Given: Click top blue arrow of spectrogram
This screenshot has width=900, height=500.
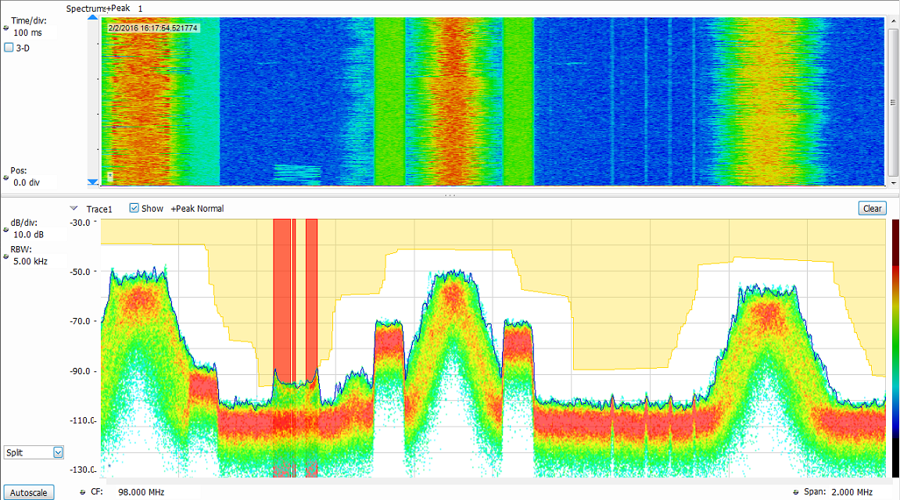Looking at the screenshot, I should point(93,17).
